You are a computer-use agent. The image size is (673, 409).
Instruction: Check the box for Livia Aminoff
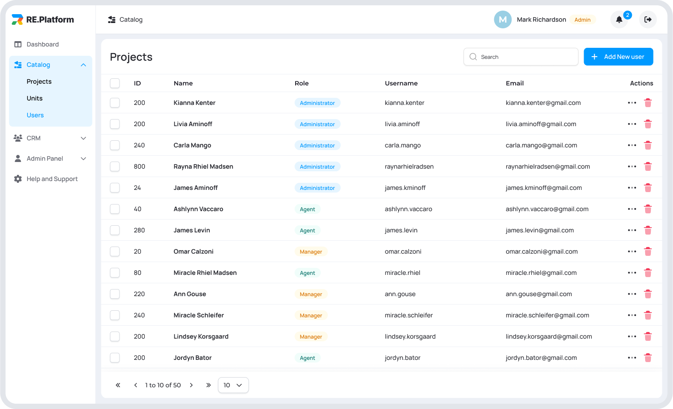tap(115, 124)
